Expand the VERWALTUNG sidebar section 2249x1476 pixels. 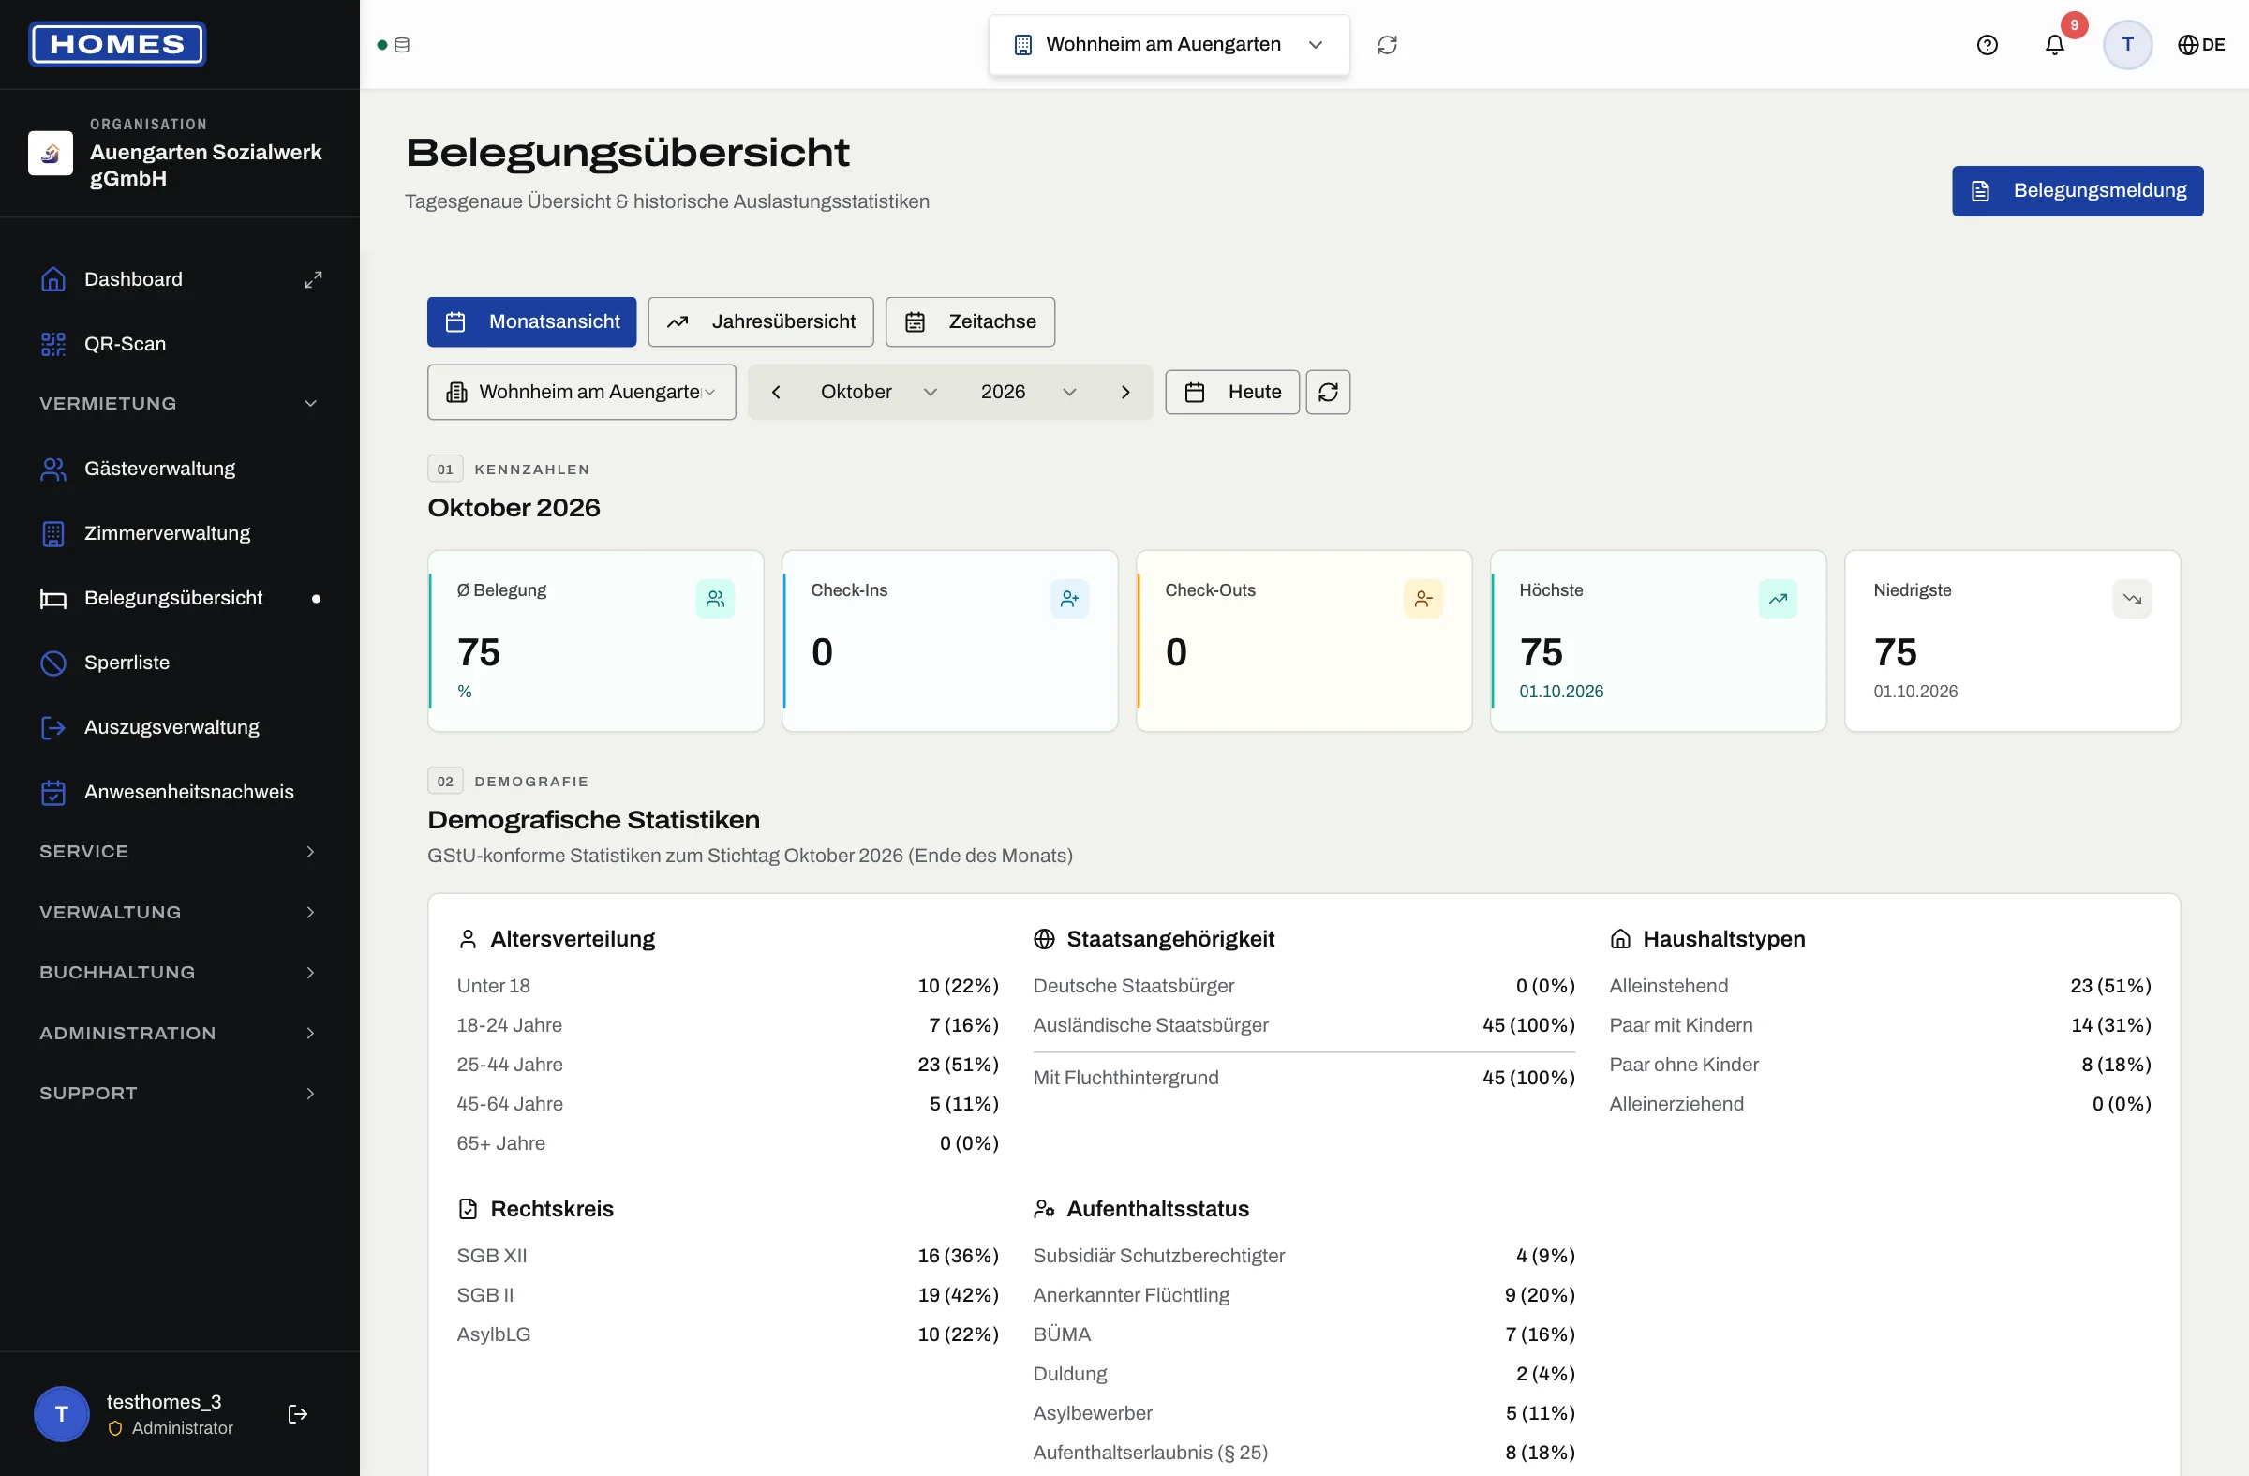[x=180, y=912]
